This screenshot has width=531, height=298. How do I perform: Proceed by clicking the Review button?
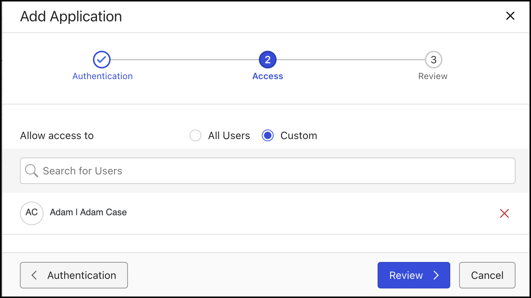pos(413,275)
